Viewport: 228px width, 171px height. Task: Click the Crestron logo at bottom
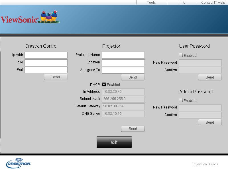tap(18, 163)
